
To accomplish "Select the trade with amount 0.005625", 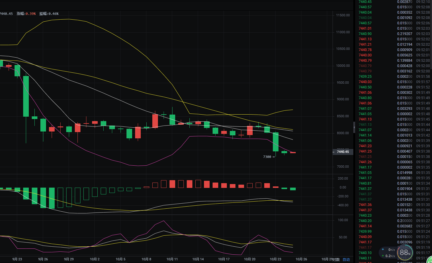I will pos(394,55).
